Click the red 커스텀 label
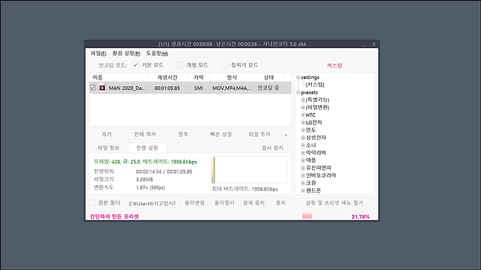 tap(335, 65)
